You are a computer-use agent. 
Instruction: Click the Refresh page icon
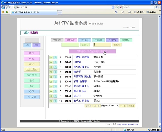click(x=117, y=7)
